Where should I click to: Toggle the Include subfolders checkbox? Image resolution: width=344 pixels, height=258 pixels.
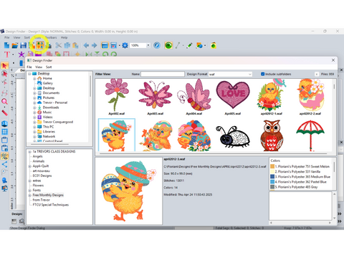[x=263, y=74]
